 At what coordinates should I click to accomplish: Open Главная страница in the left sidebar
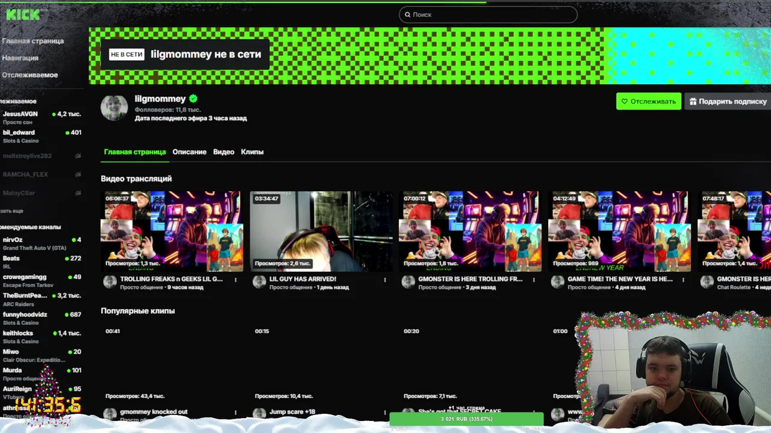point(33,41)
